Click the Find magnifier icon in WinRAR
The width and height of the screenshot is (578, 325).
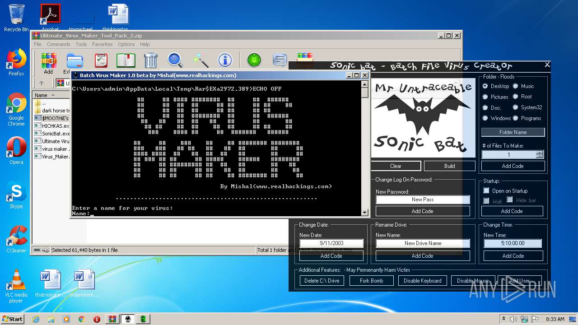pyautogui.click(x=175, y=60)
